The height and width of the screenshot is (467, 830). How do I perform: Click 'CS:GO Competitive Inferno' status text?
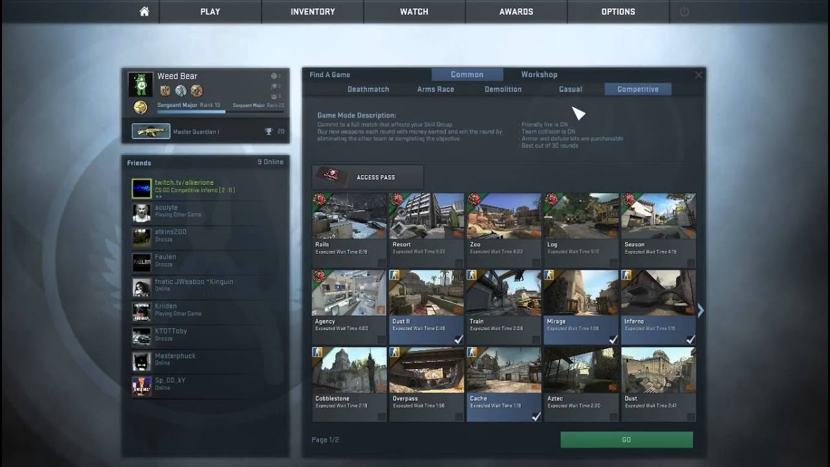[x=195, y=190]
